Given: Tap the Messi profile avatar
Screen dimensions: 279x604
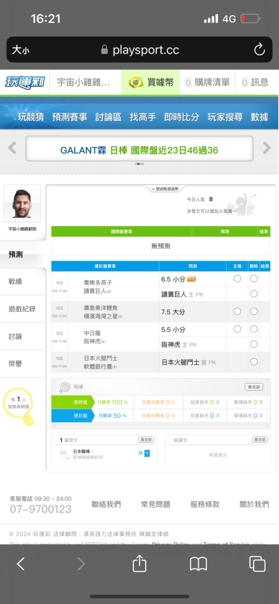Looking at the screenshot, I should (x=22, y=204).
